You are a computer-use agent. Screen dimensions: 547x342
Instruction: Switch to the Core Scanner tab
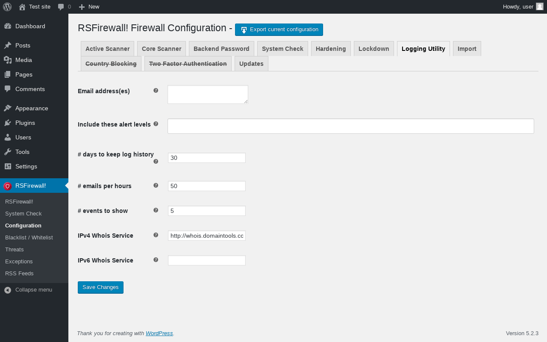(x=162, y=49)
